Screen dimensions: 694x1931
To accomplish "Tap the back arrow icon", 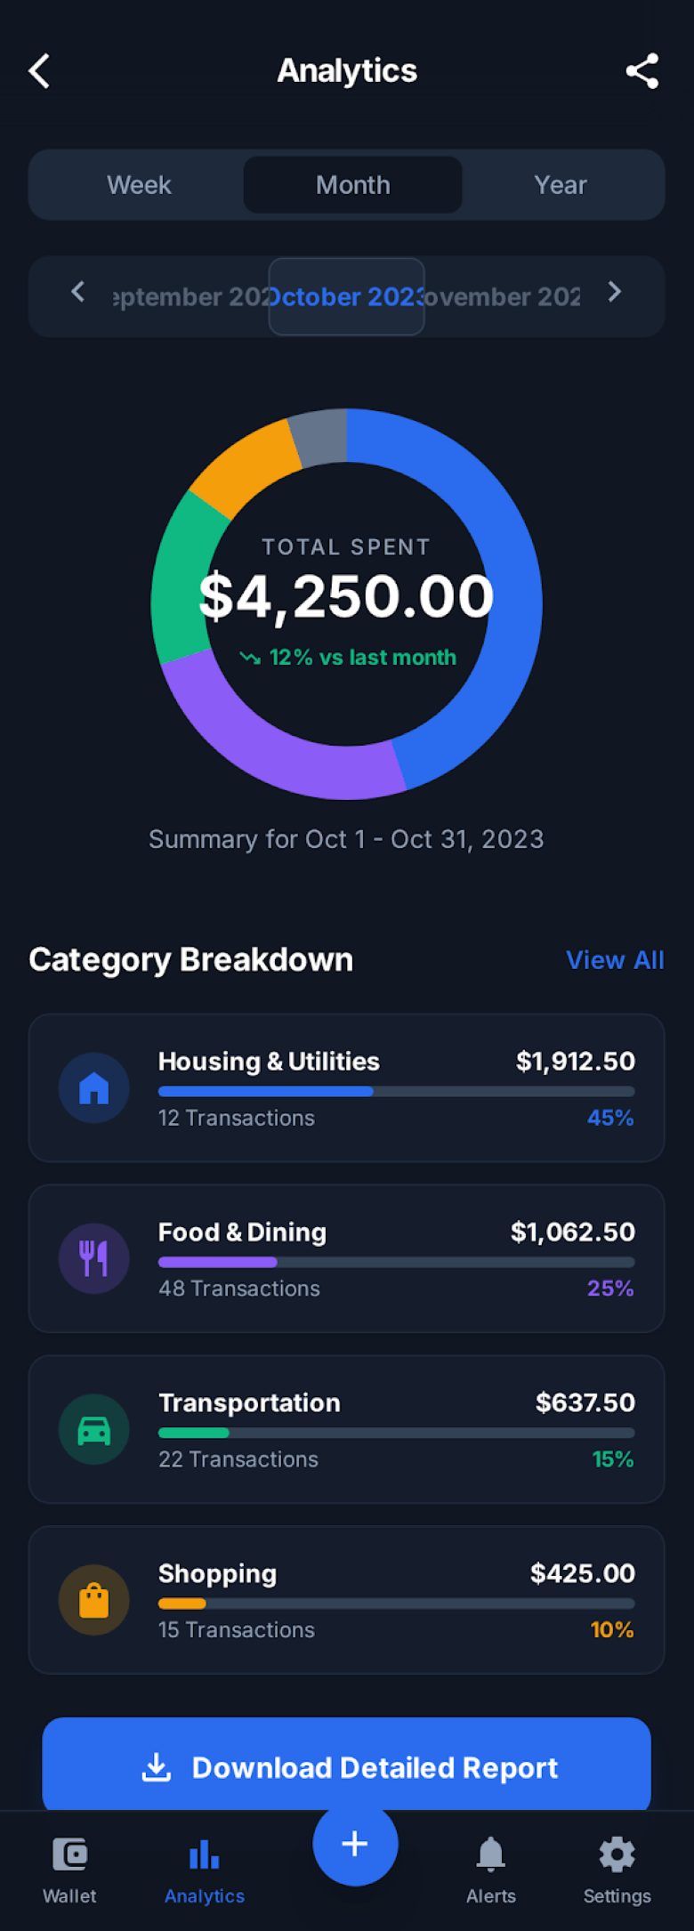I will [40, 71].
